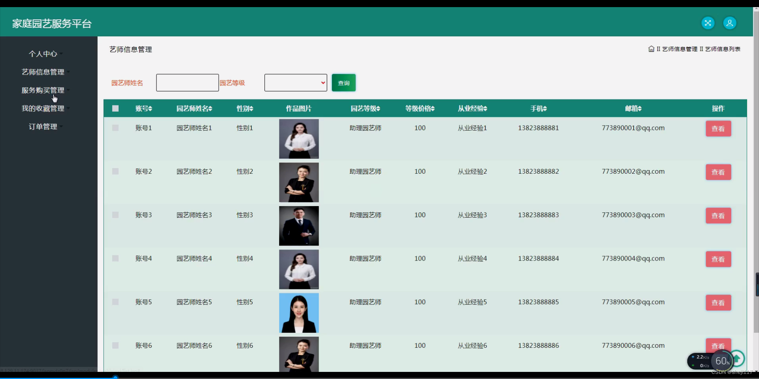Screen dimensions: 759x379
Task: Open the 园艺等级 dropdown
Action: (x=295, y=83)
